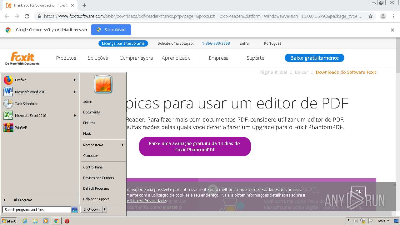Launch Microsoft Word 2010 from the Start menu
400x225 pixels.
click(40, 92)
